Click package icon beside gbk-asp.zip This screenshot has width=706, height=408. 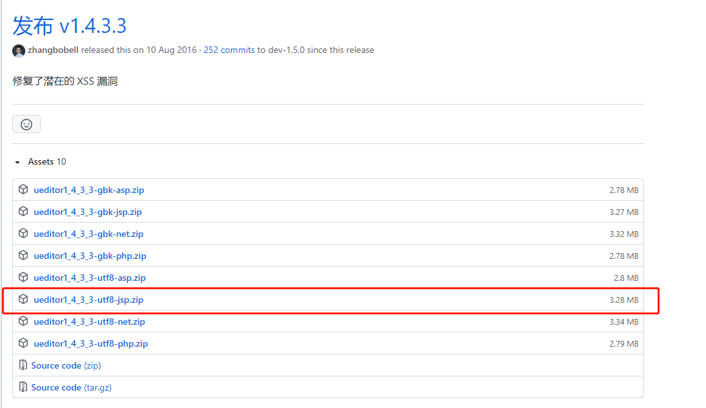pos(23,189)
